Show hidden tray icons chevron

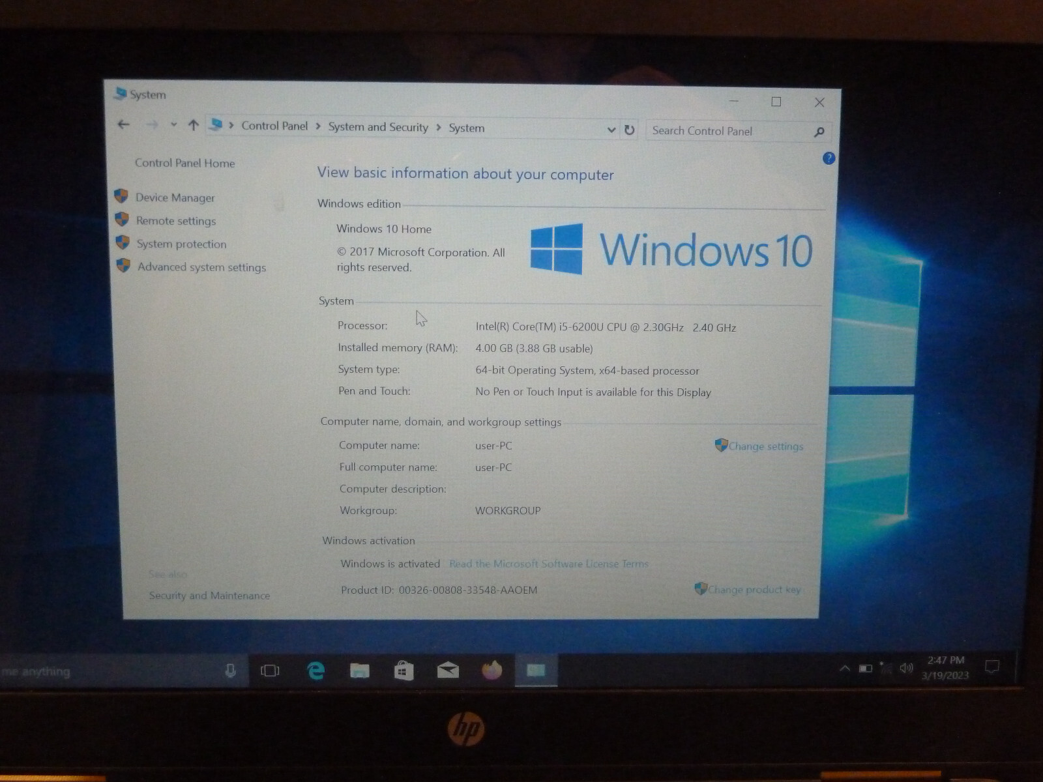pyautogui.click(x=844, y=668)
